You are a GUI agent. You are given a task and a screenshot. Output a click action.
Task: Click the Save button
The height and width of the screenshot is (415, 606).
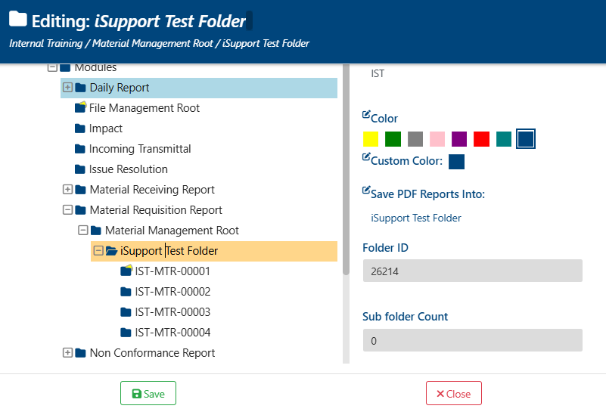coord(148,393)
